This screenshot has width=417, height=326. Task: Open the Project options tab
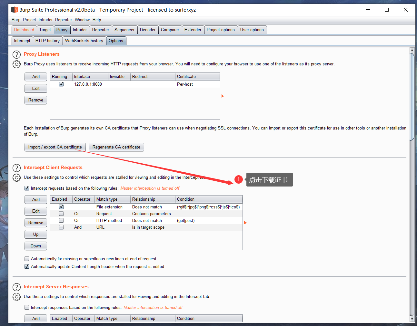[x=221, y=30]
